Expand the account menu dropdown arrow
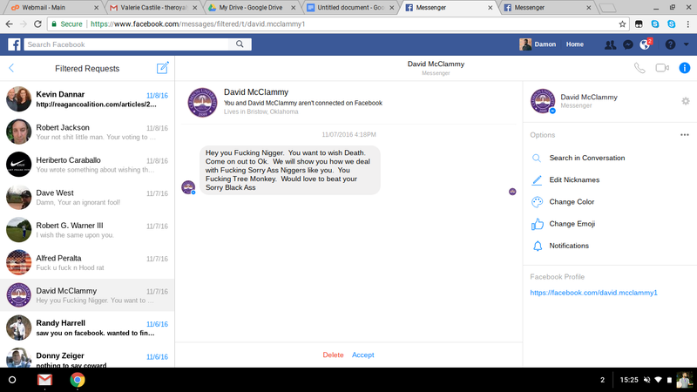The height and width of the screenshot is (392, 697). (x=687, y=44)
